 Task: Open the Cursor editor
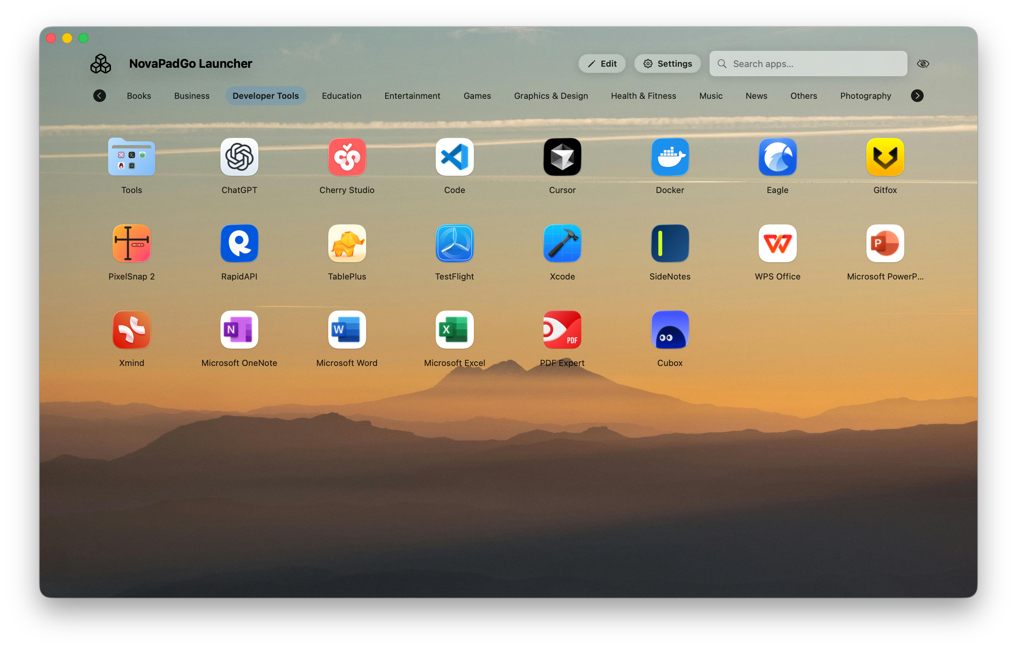point(562,157)
